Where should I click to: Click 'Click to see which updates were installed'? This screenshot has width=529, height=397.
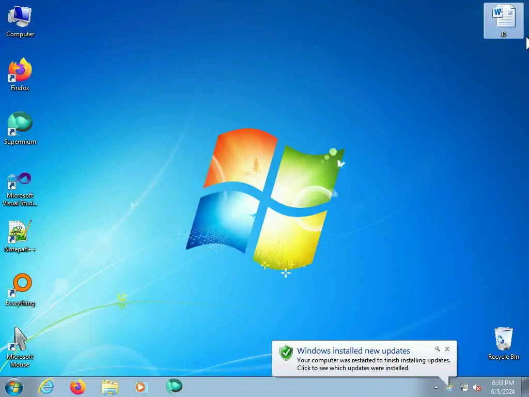353,368
